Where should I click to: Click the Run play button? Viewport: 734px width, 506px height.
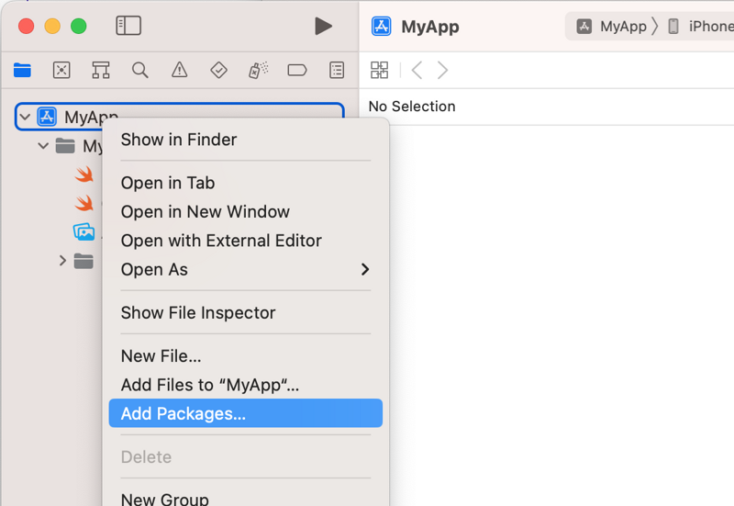[x=323, y=27]
